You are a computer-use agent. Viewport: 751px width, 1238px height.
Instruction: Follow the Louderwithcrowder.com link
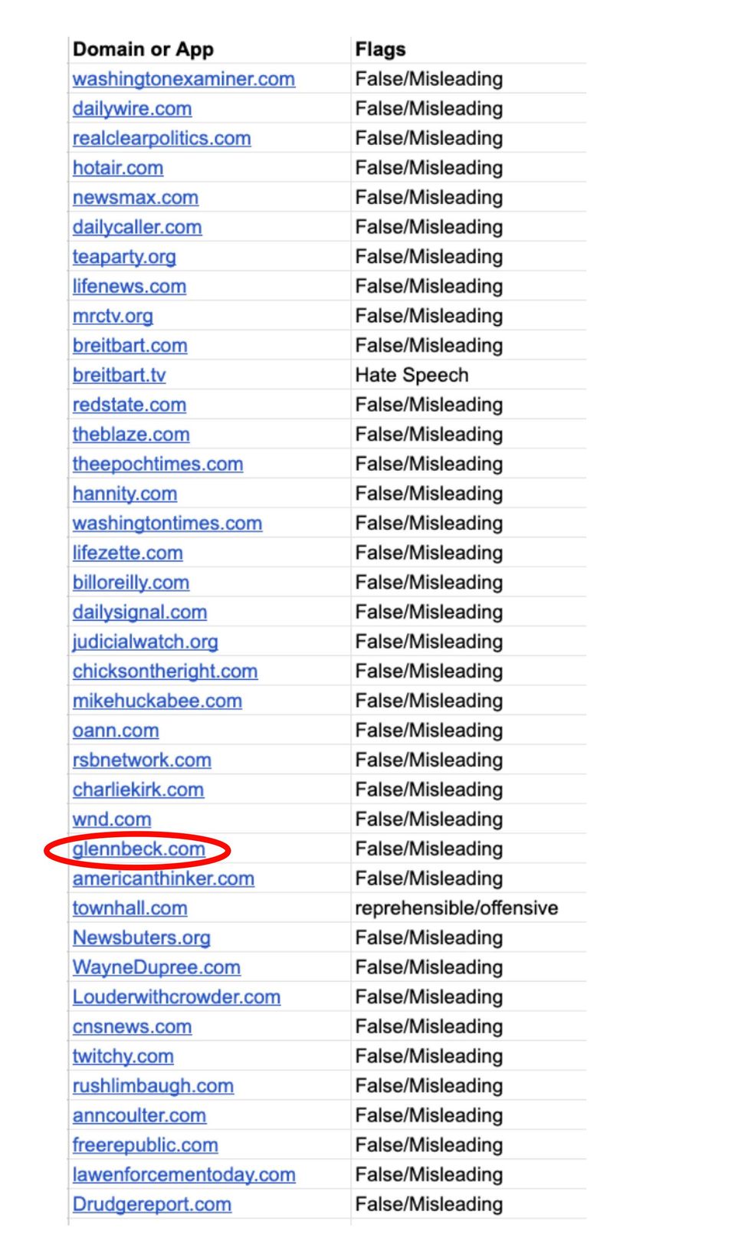(x=176, y=997)
